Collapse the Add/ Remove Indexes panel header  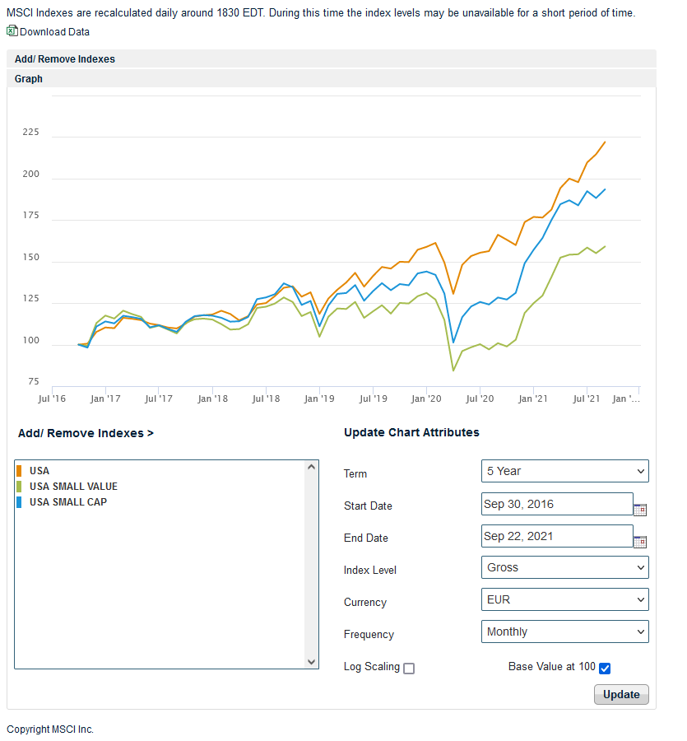(65, 59)
